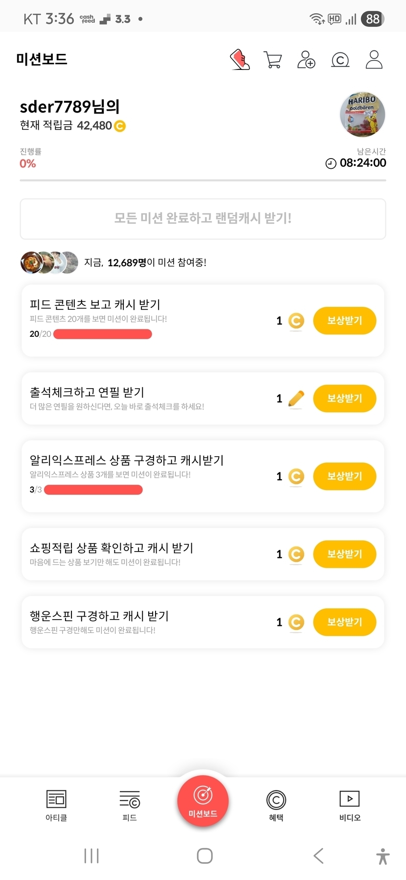Go to the 비디오 tab

point(350,805)
